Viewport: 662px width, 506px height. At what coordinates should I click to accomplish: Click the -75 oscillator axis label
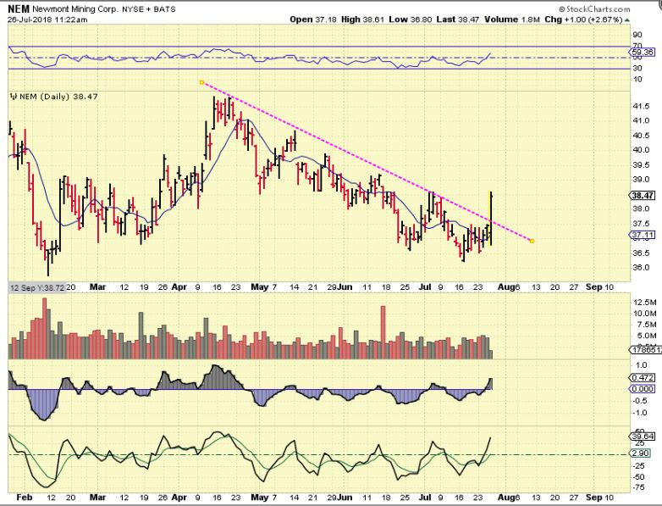[639, 487]
